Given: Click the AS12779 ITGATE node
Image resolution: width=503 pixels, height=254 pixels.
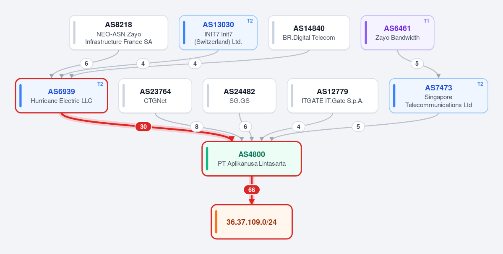Looking at the screenshot, I should pyautogui.click(x=333, y=96).
